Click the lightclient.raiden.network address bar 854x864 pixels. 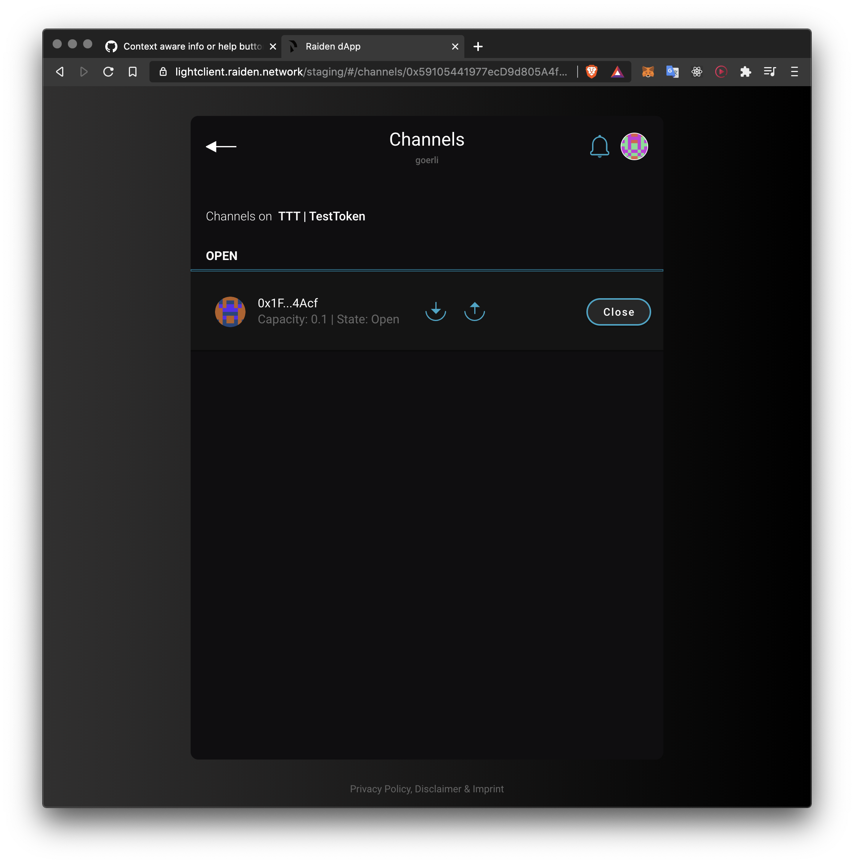point(371,72)
